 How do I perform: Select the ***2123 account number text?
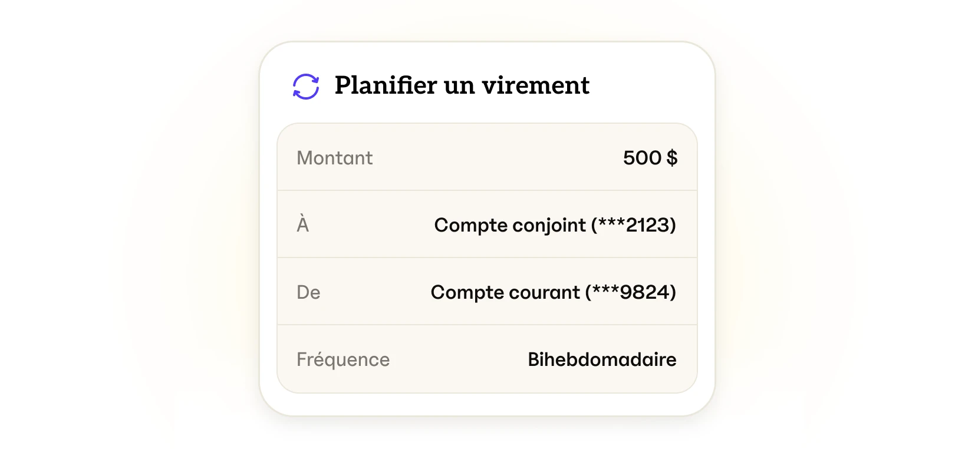click(x=634, y=225)
